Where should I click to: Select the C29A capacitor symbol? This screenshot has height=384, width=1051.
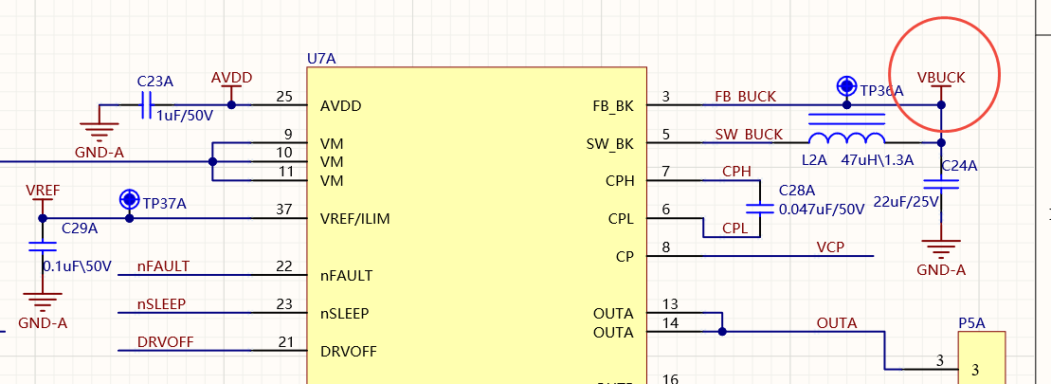click(x=43, y=247)
